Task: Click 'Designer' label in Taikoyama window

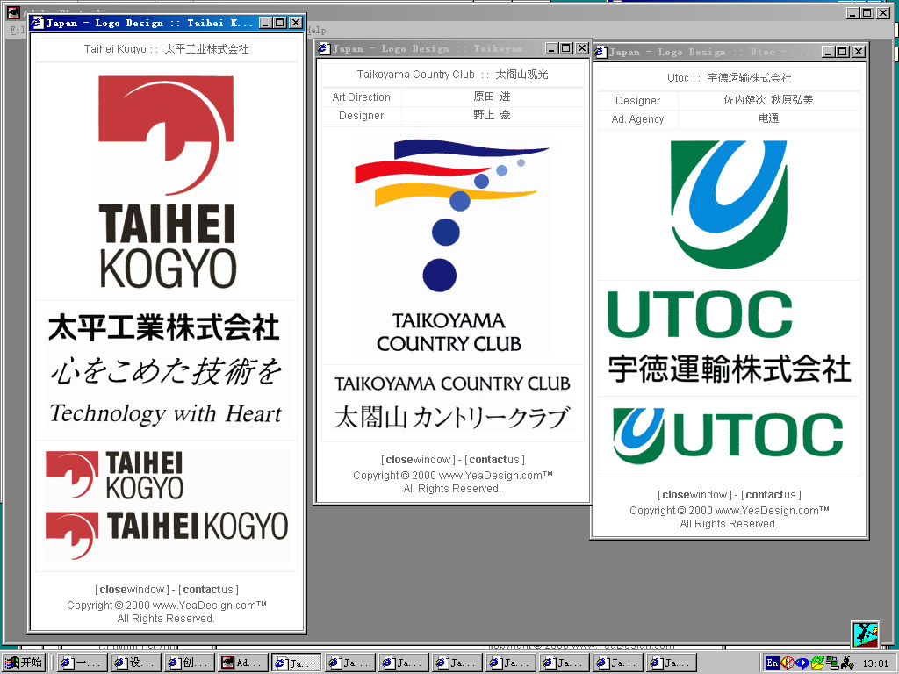Action: (x=361, y=116)
